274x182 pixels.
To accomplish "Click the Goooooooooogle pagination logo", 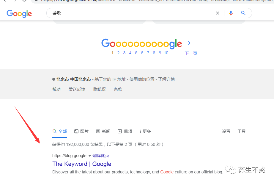I will pyautogui.click(x=142, y=44).
